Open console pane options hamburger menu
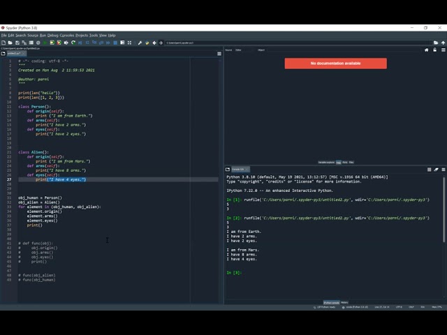 point(444,170)
